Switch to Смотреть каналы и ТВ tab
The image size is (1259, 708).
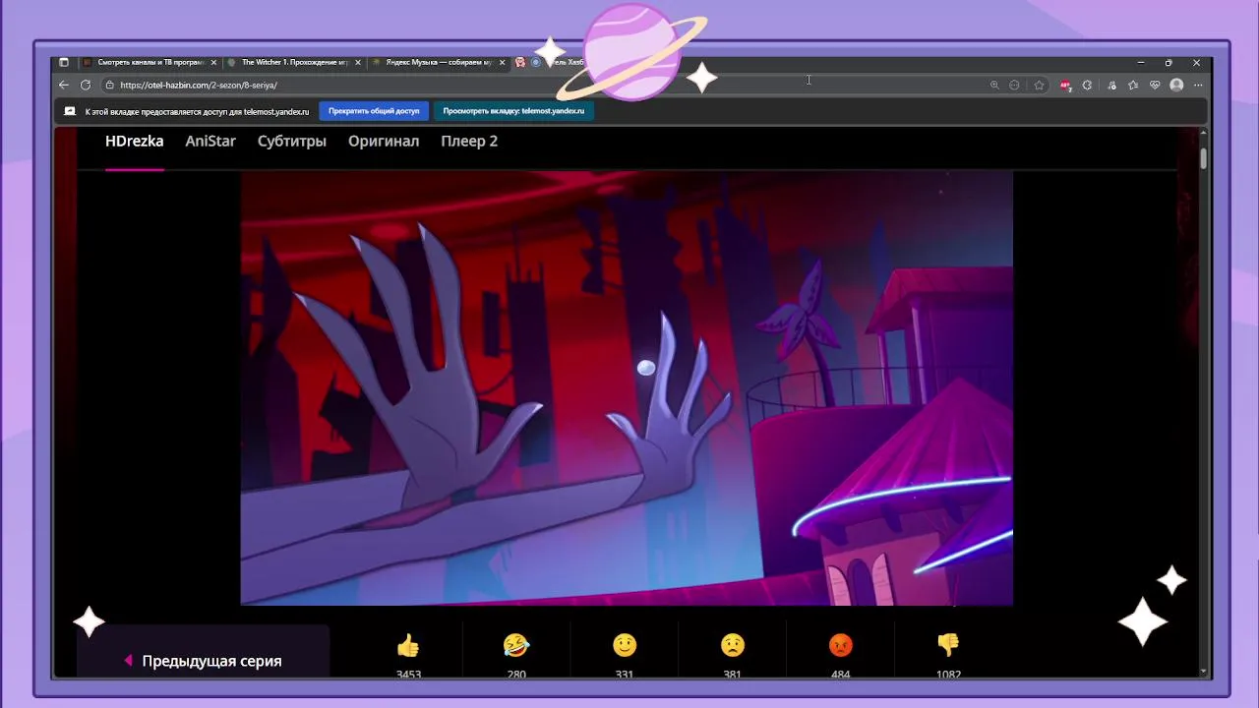click(x=149, y=62)
